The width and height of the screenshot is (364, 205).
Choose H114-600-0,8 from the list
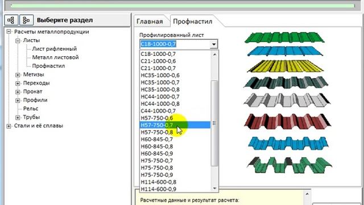tap(175, 182)
